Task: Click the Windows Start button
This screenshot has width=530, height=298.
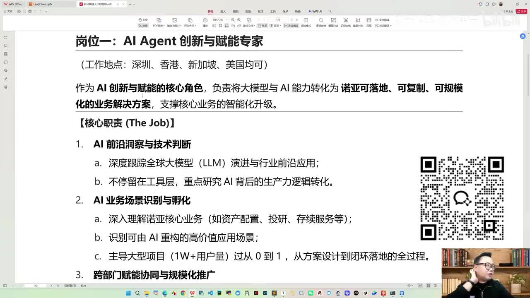Action: [128, 293]
